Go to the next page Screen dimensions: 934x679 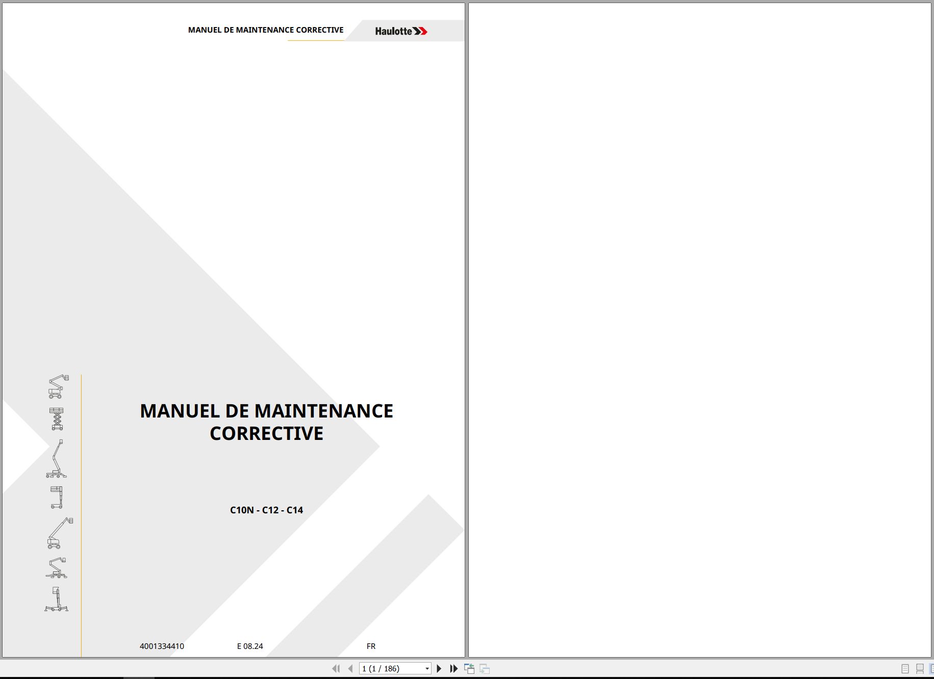coord(439,668)
